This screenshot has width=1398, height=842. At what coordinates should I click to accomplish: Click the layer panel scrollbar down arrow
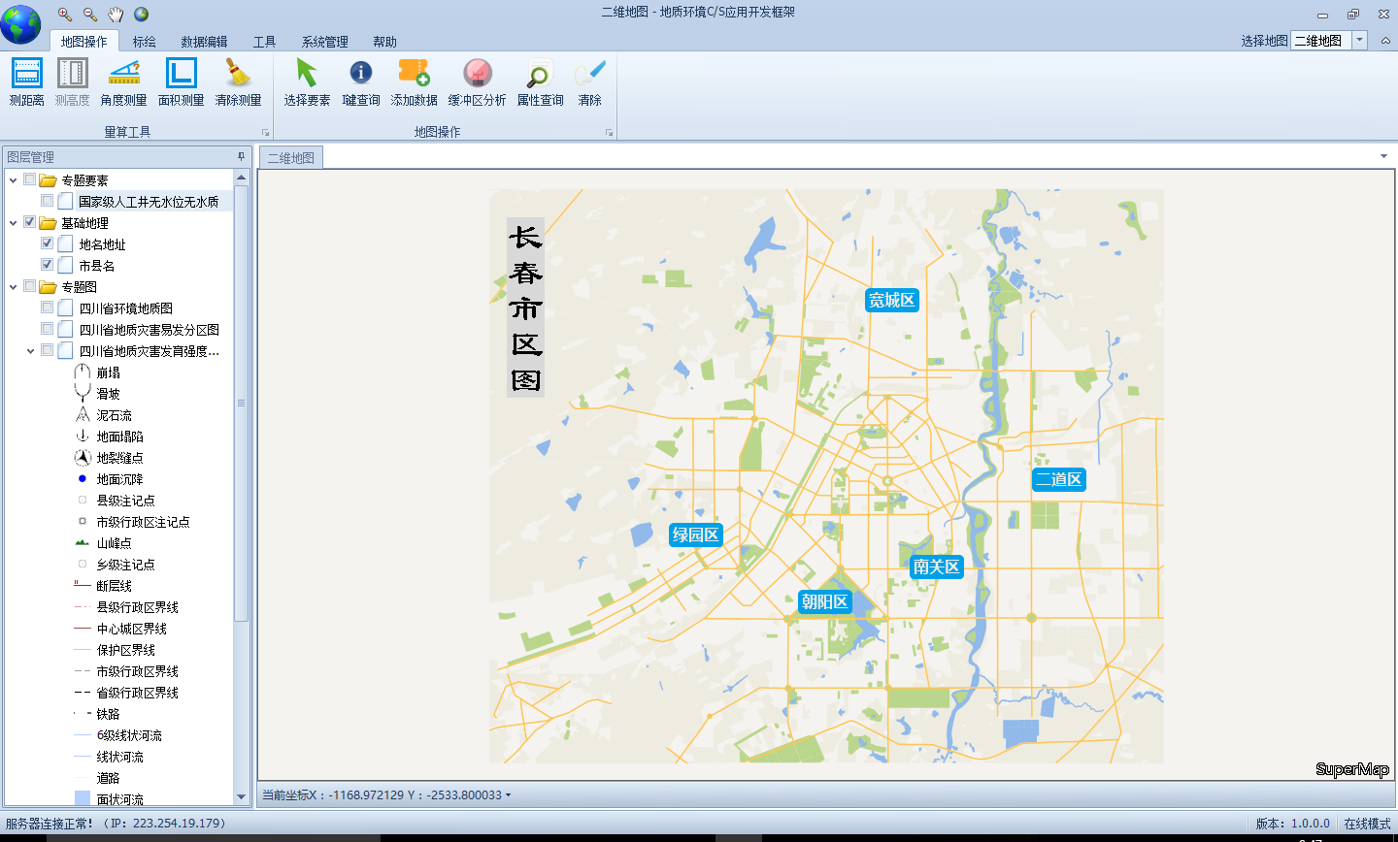click(x=242, y=797)
